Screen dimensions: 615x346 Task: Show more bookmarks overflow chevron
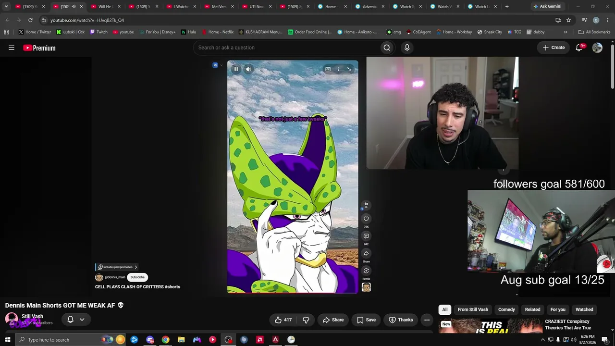566,32
